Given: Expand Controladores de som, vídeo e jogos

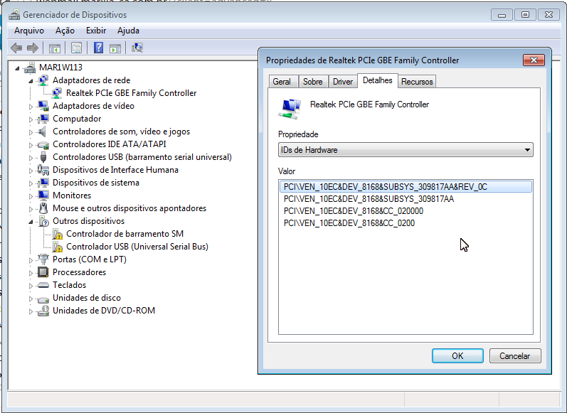Looking at the screenshot, I should (x=31, y=132).
